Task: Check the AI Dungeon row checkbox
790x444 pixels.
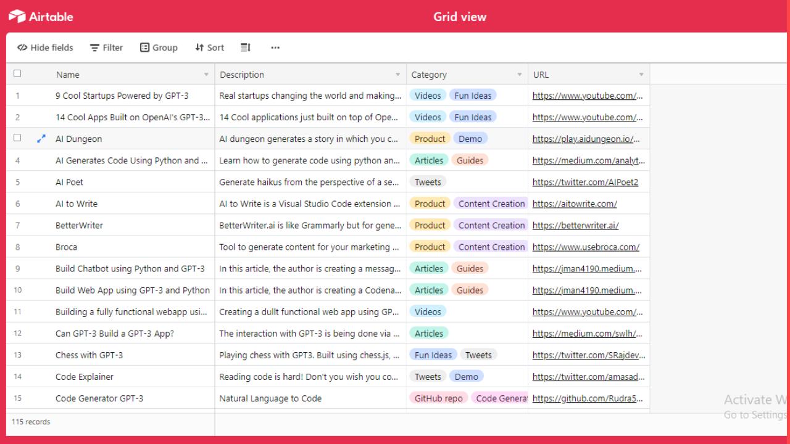Action: (17, 138)
